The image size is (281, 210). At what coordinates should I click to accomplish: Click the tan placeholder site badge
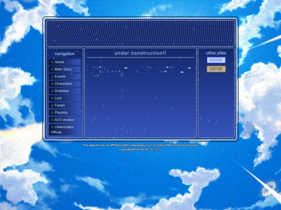pos(216,69)
